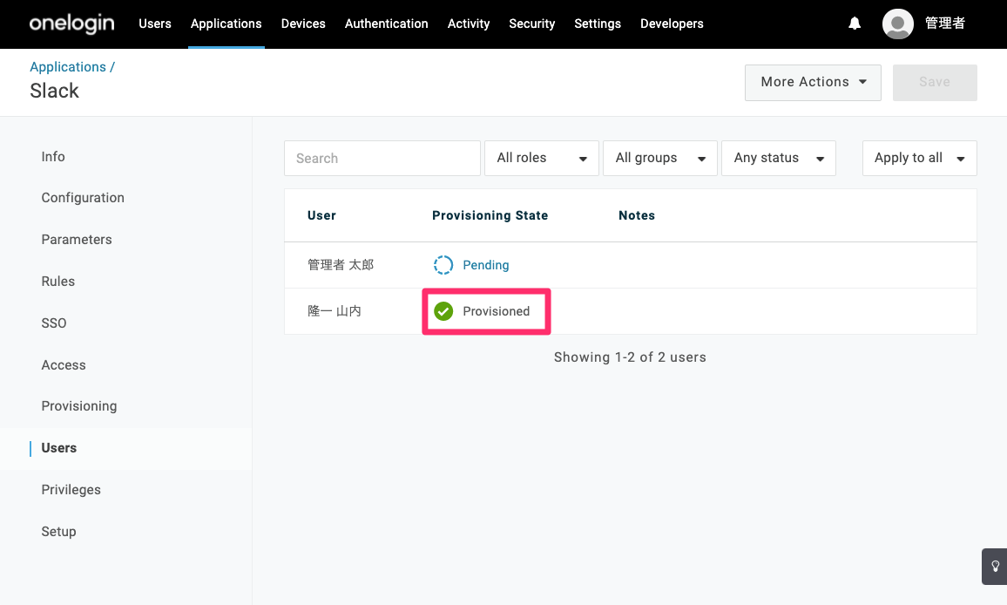Image resolution: width=1007 pixels, height=605 pixels.
Task: Click the OneLogin logo
Action: click(72, 24)
